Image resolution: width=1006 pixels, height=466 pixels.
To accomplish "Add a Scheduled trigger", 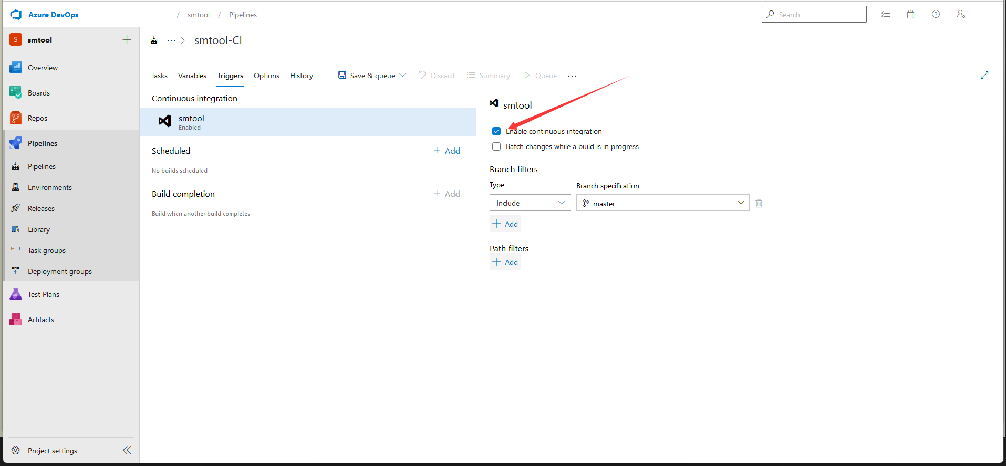I will click(x=447, y=151).
